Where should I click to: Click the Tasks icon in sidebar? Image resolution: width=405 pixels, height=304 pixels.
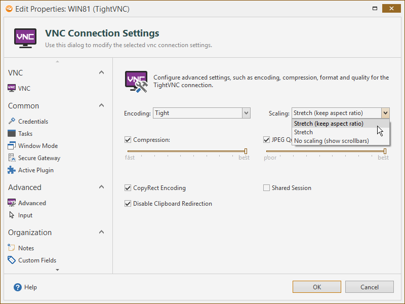pyautogui.click(x=12, y=133)
